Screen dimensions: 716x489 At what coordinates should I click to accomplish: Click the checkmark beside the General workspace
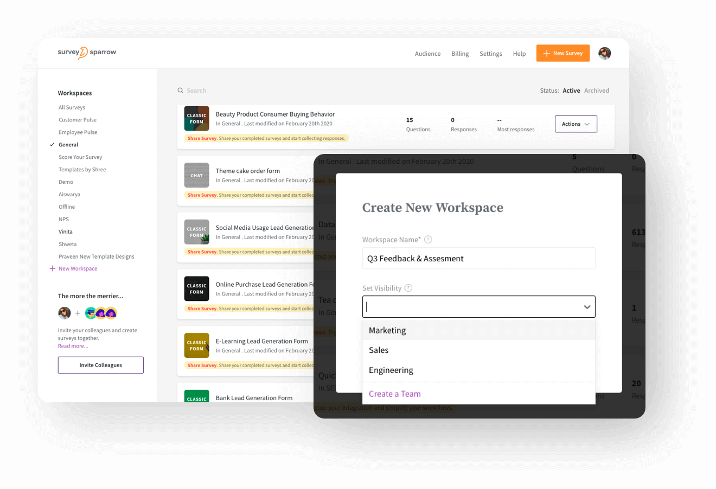pyautogui.click(x=53, y=144)
